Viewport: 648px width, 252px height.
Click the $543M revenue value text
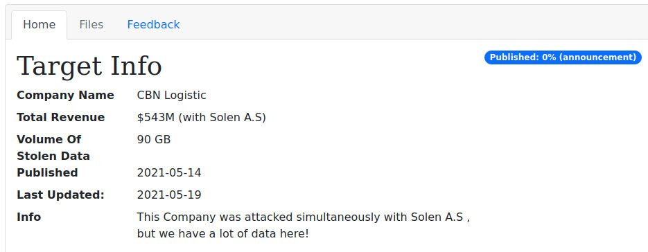(x=201, y=118)
